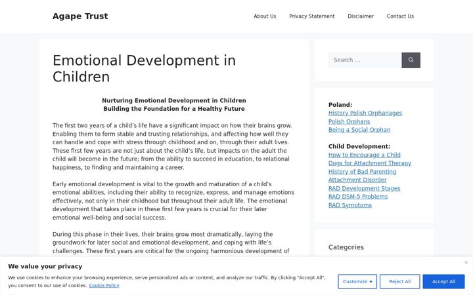Accept all cookies

click(x=443, y=281)
